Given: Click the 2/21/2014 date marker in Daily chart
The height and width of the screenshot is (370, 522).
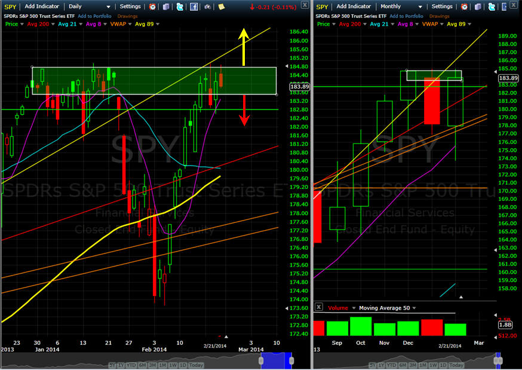Looking at the screenshot, I should (x=215, y=346).
